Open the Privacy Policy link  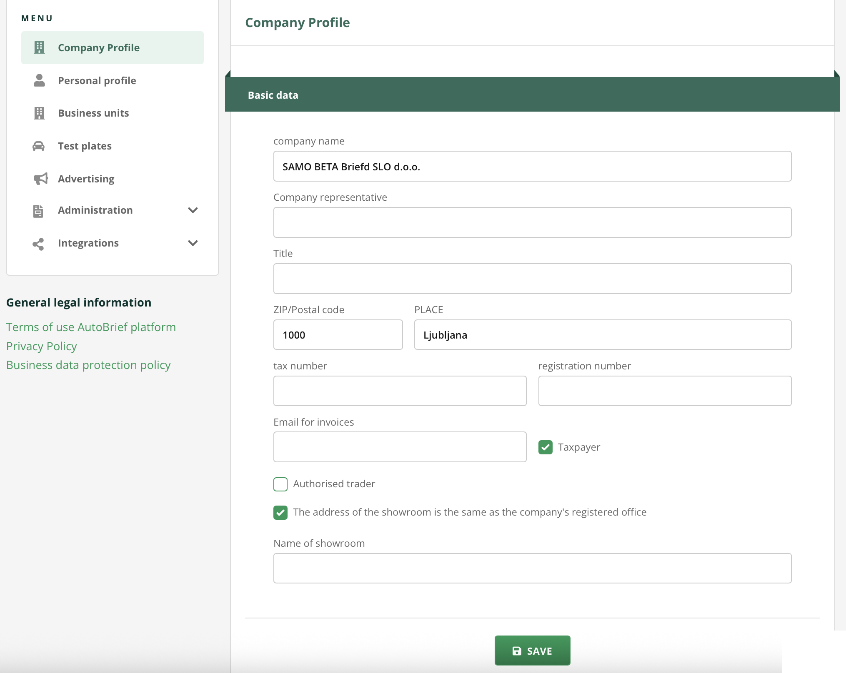(x=42, y=346)
